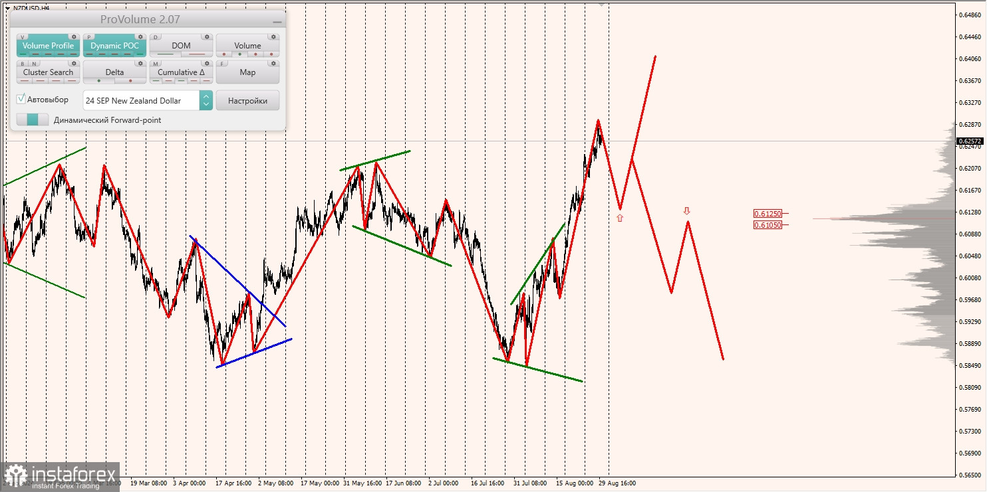Select the red up arrow on chart

click(x=620, y=217)
